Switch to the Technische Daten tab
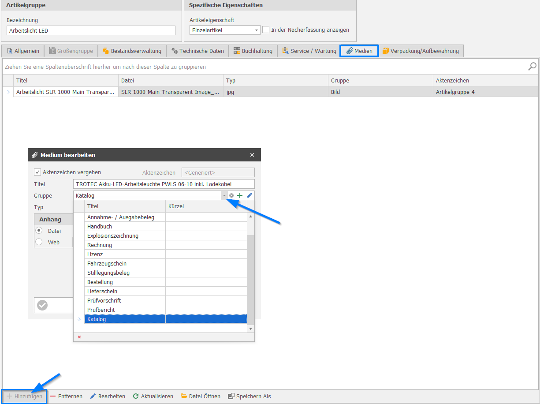The image size is (540, 404). click(197, 51)
